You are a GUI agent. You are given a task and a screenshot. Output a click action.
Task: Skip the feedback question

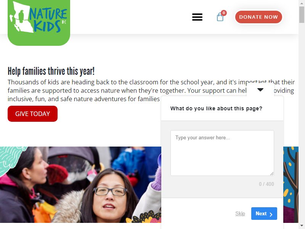click(x=240, y=214)
